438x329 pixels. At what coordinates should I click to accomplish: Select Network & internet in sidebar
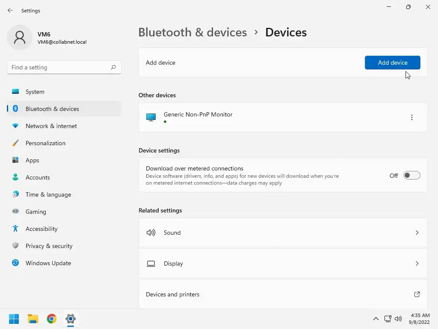(x=51, y=126)
